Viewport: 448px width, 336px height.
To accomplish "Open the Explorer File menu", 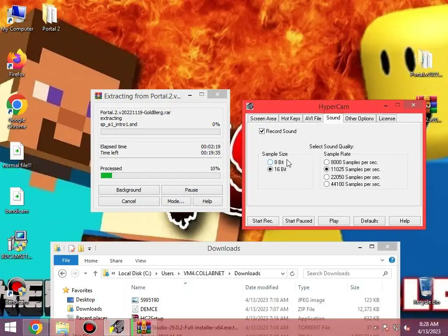I will [x=66, y=260].
